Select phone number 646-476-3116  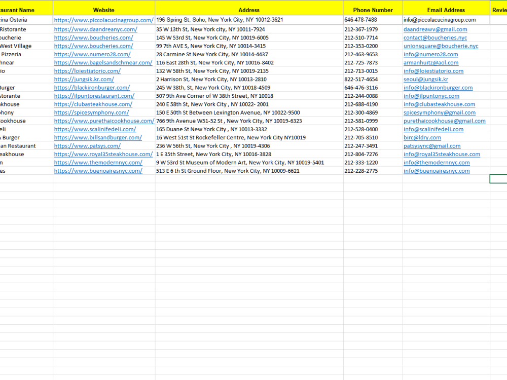tap(373, 88)
